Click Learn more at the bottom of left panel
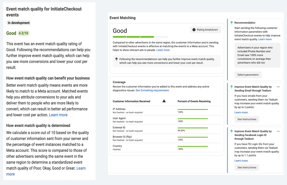This screenshot has height=185, width=287. (10, 174)
